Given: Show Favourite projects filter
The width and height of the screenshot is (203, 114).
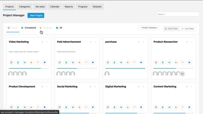Looking at the screenshot, I should click(x=46, y=28).
